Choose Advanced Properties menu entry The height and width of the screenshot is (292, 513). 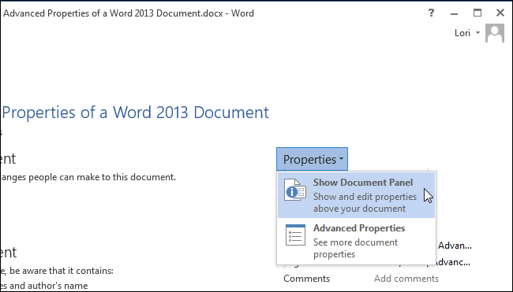click(356, 241)
